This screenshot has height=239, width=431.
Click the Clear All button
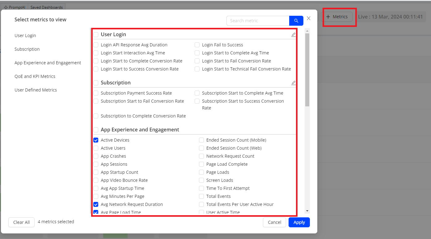coord(21,222)
